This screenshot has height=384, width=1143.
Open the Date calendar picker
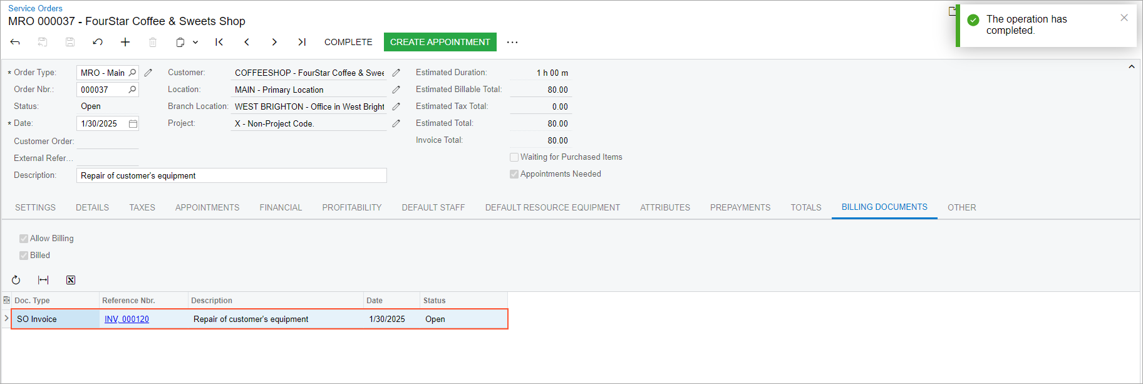(133, 123)
